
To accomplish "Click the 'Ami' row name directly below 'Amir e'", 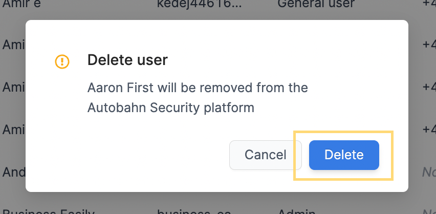I will click(14, 45).
